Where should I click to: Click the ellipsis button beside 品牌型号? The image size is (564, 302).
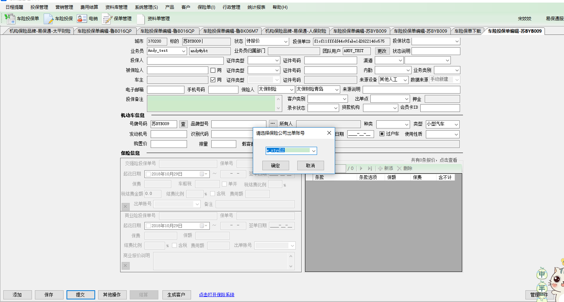[x=273, y=124]
